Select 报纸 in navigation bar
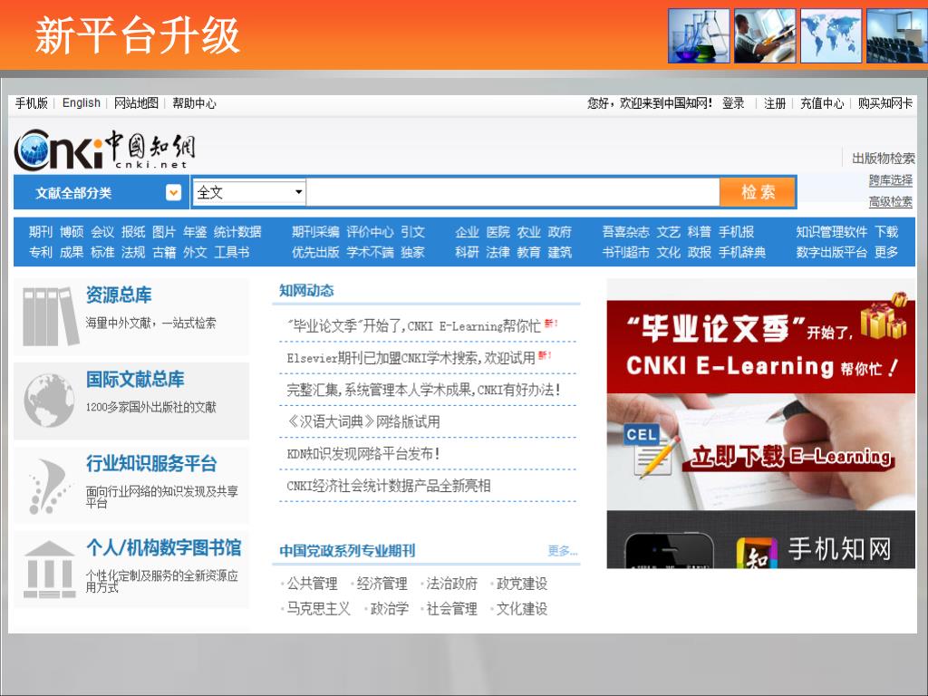Image resolution: width=928 pixels, height=696 pixels. click(x=133, y=232)
